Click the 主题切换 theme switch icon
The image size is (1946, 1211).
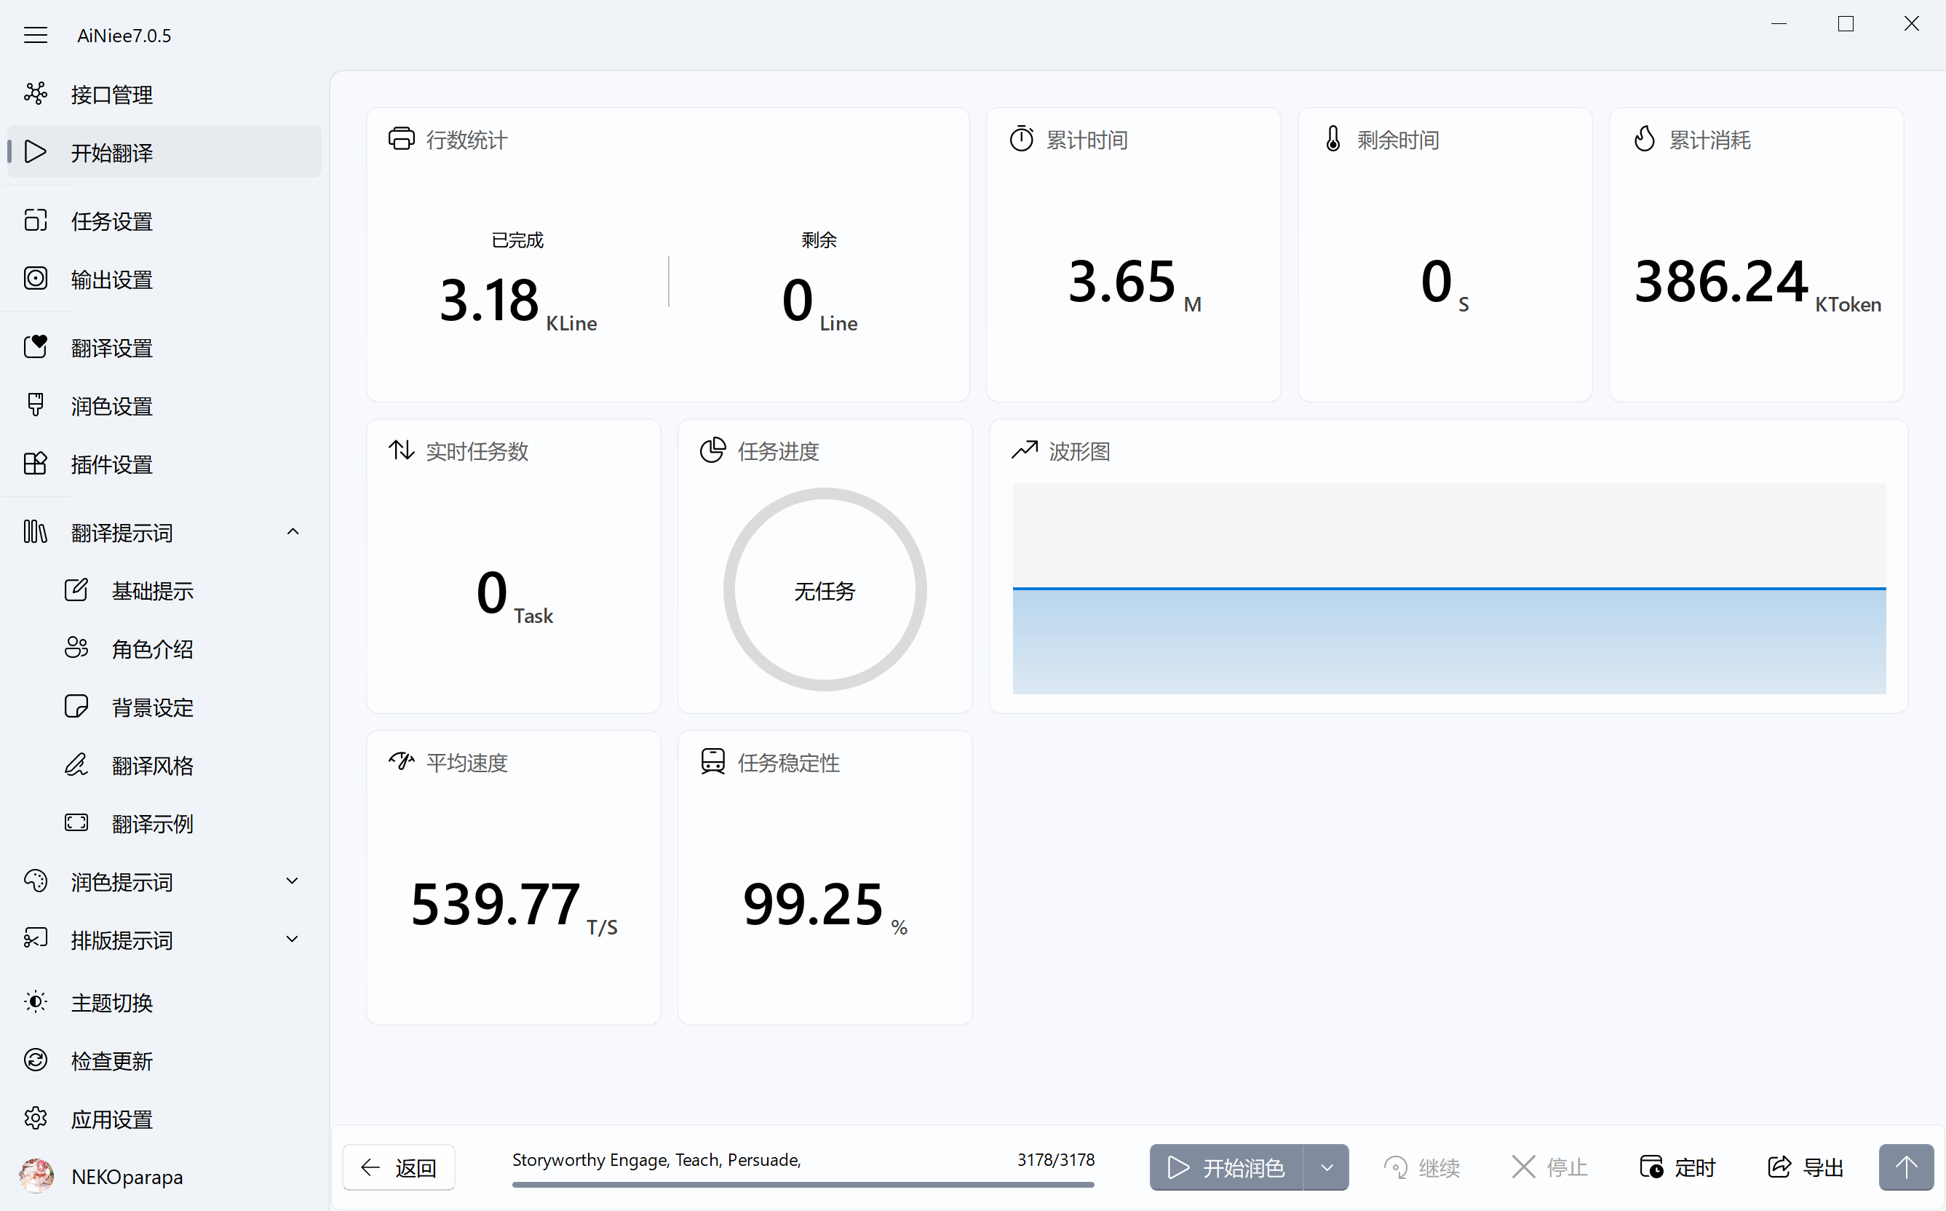tap(35, 1002)
